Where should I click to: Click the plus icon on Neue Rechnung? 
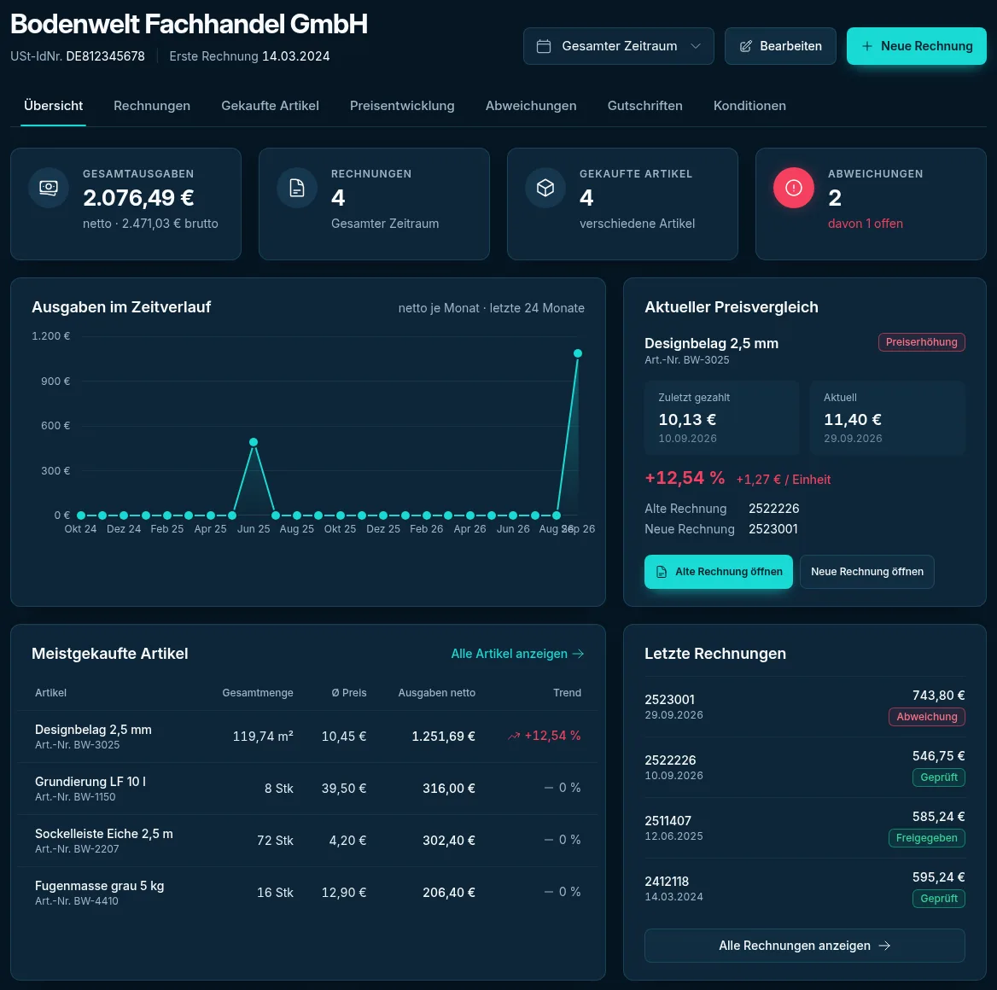pyautogui.click(x=866, y=46)
